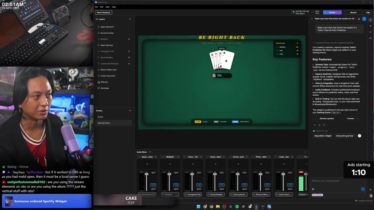Add an effect to the Multipoll mixer channel
This screenshot has width=374, height=210.
tap(170, 164)
